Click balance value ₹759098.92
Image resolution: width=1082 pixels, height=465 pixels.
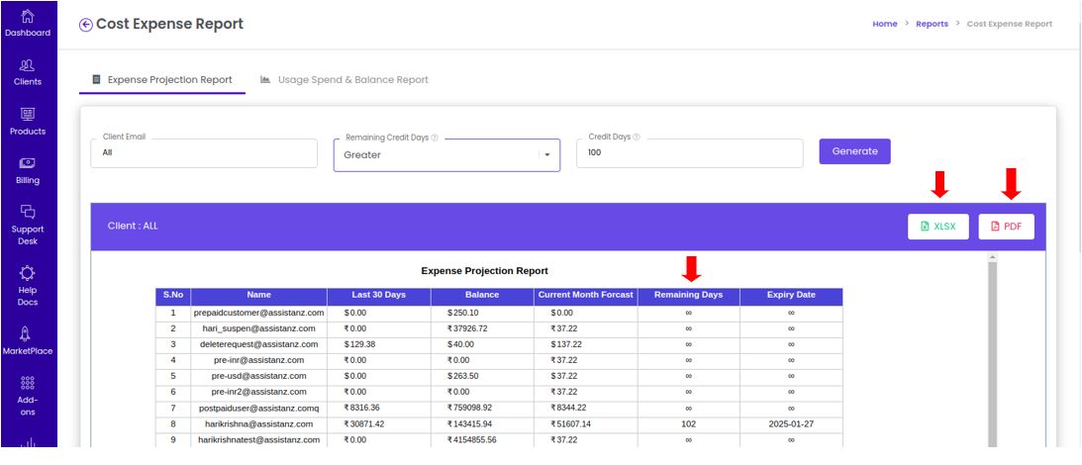click(470, 408)
